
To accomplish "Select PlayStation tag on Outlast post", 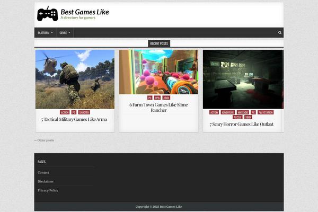I will click(266, 112).
